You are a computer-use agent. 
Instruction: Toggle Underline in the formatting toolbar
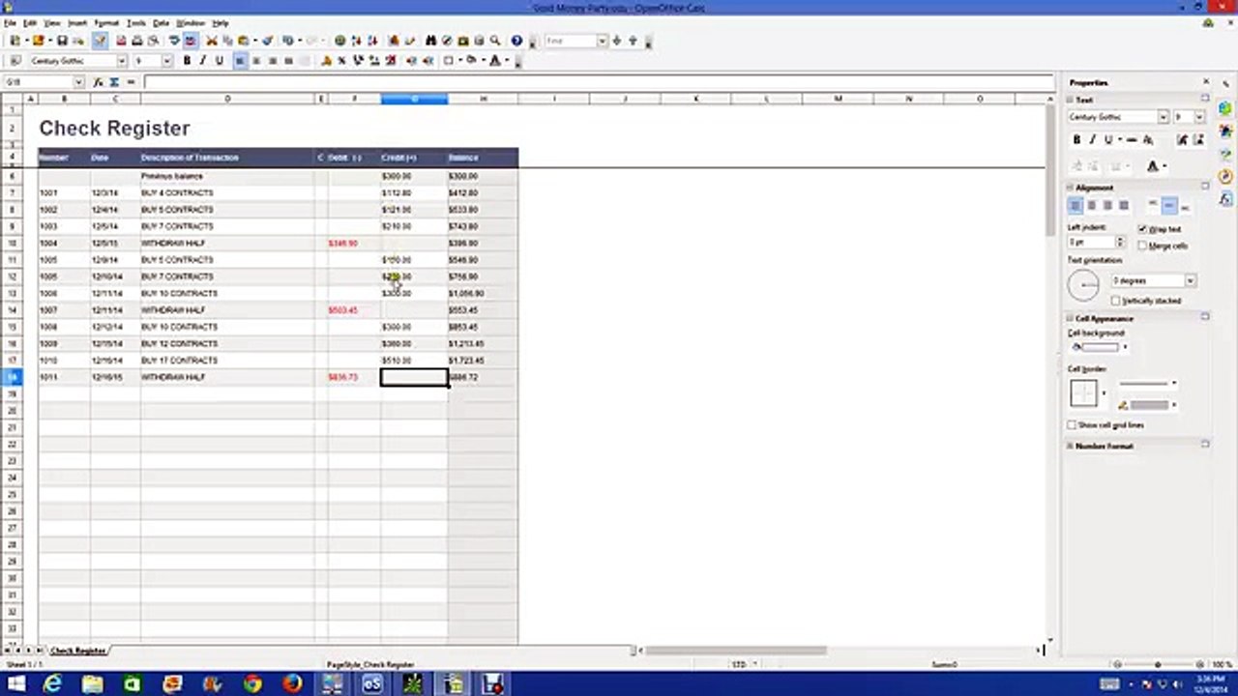point(219,61)
